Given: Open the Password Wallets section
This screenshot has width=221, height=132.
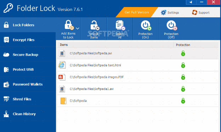Looking at the screenshot, I should [x=28, y=84].
